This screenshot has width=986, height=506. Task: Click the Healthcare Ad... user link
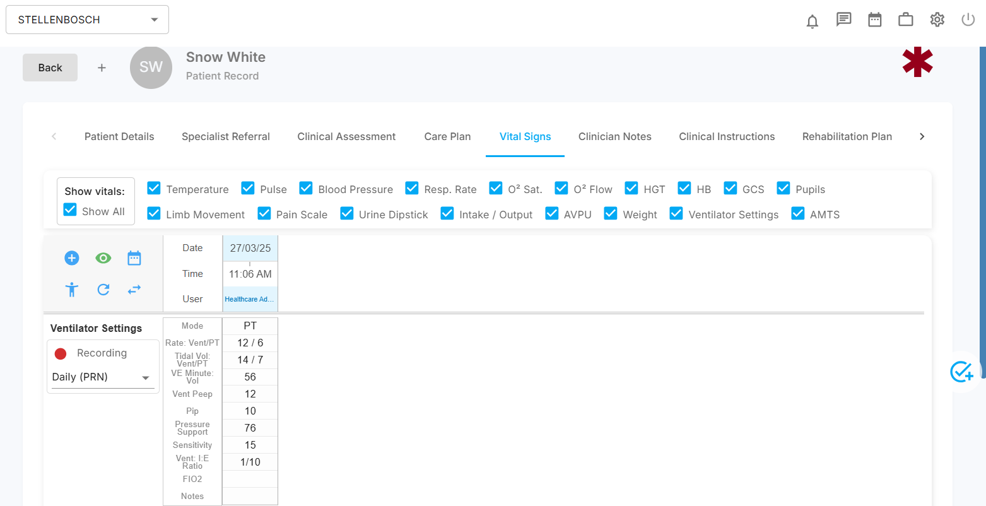point(250,299)
